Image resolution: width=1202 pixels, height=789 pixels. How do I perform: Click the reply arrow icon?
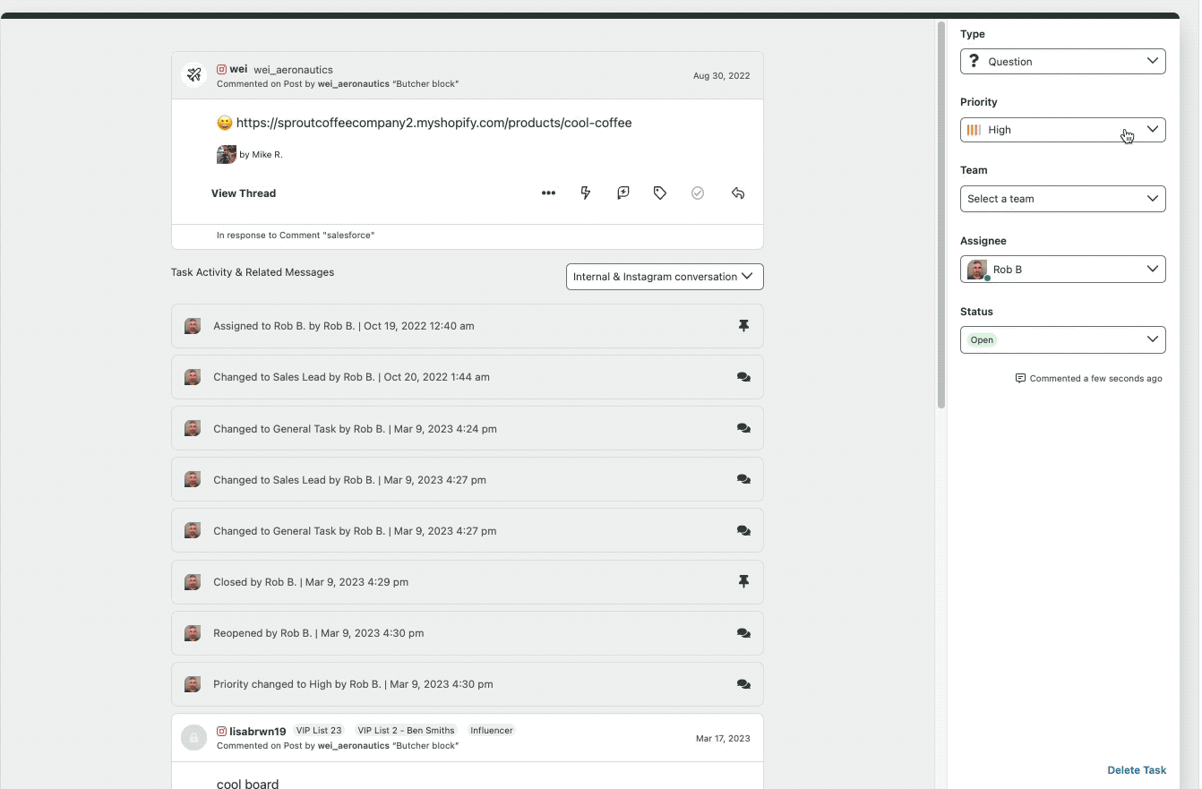point(738,193)
